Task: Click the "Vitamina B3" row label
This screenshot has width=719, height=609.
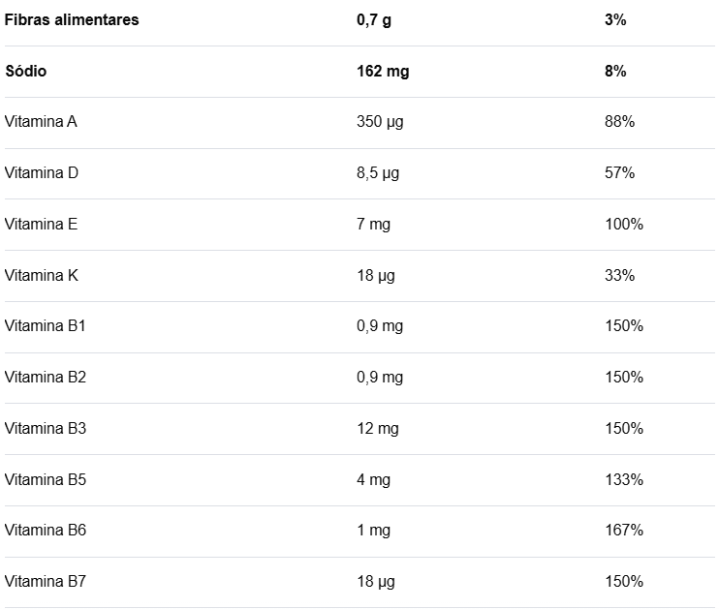Action: (x=46, y=429)
